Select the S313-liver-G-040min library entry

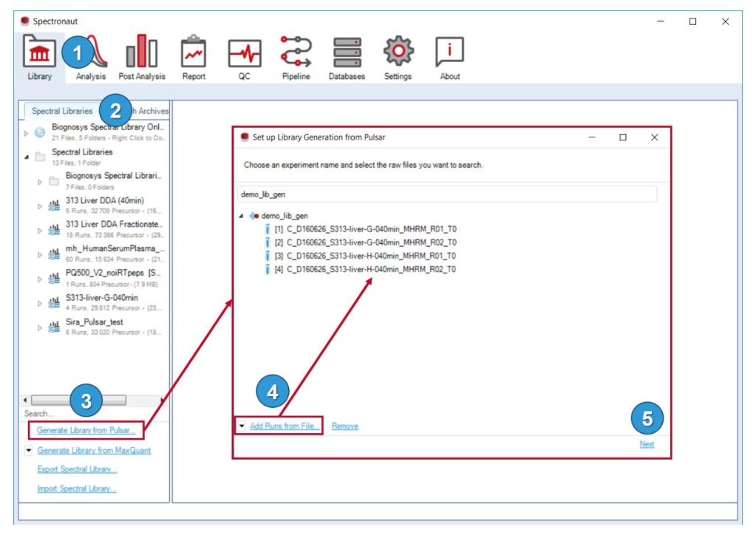pyautogui.click(x=115, y=303)
